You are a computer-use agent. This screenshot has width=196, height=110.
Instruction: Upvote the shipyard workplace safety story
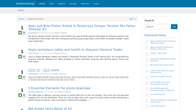(x=20, y=56)
